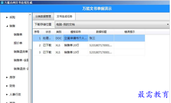
Task: Open the 销售单-含 tree item
Action: [x=21, y=60]
